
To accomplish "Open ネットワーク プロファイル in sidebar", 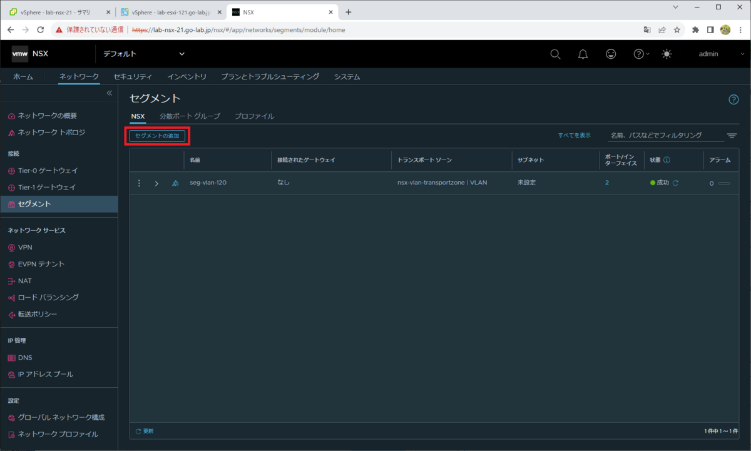I will point(59,434).
